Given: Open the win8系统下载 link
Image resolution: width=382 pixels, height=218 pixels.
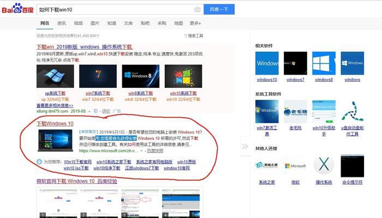Looking at the screenshot, I should (141, 93).
